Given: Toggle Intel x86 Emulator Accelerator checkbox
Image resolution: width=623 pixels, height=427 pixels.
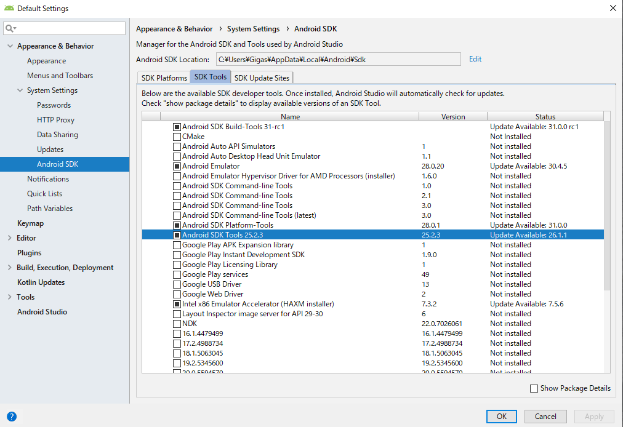Looking at the screenshot, I should click(177, 305).
